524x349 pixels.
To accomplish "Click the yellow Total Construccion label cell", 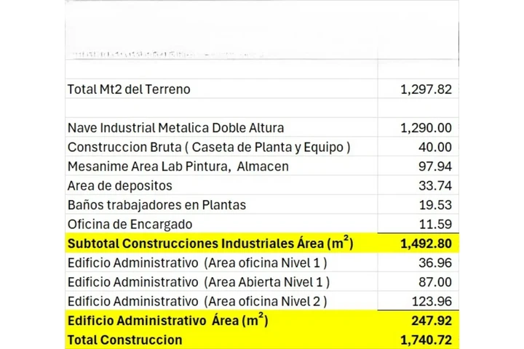I will pos(124,339).
